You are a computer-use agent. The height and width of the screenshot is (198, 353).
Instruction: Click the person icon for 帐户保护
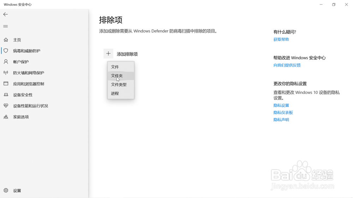point(6,62)
